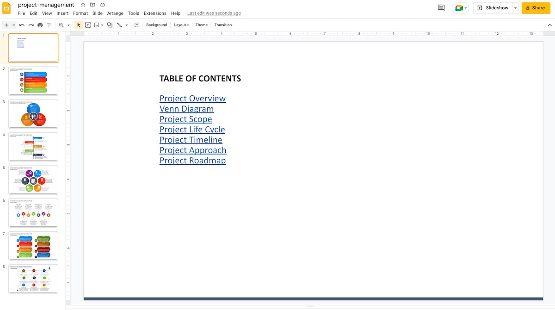
Task: Open the Slide menu
Action: tap(98, 13)
